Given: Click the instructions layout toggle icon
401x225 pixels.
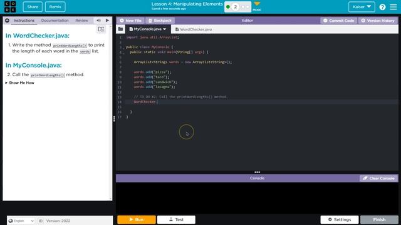Looking at the screenshot, I should tap(102, 29).
